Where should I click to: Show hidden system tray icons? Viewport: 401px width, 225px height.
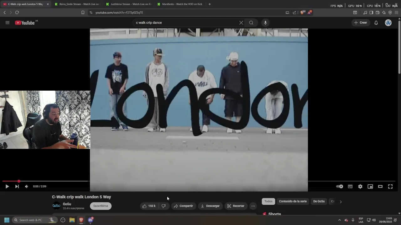tap(340, 220)
